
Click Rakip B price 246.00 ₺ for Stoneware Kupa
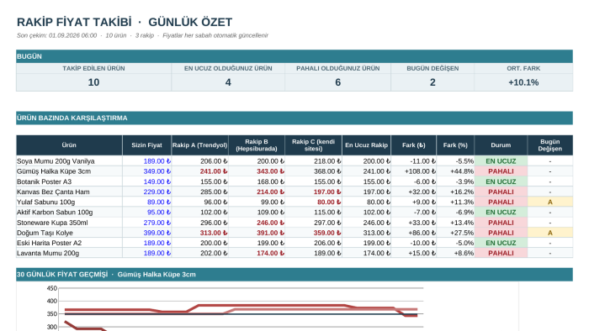tap(257, 223)
